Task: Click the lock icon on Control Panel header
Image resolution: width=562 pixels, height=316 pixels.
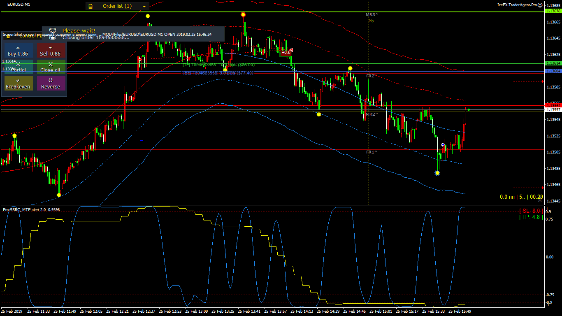Action: tap(8, 36)
